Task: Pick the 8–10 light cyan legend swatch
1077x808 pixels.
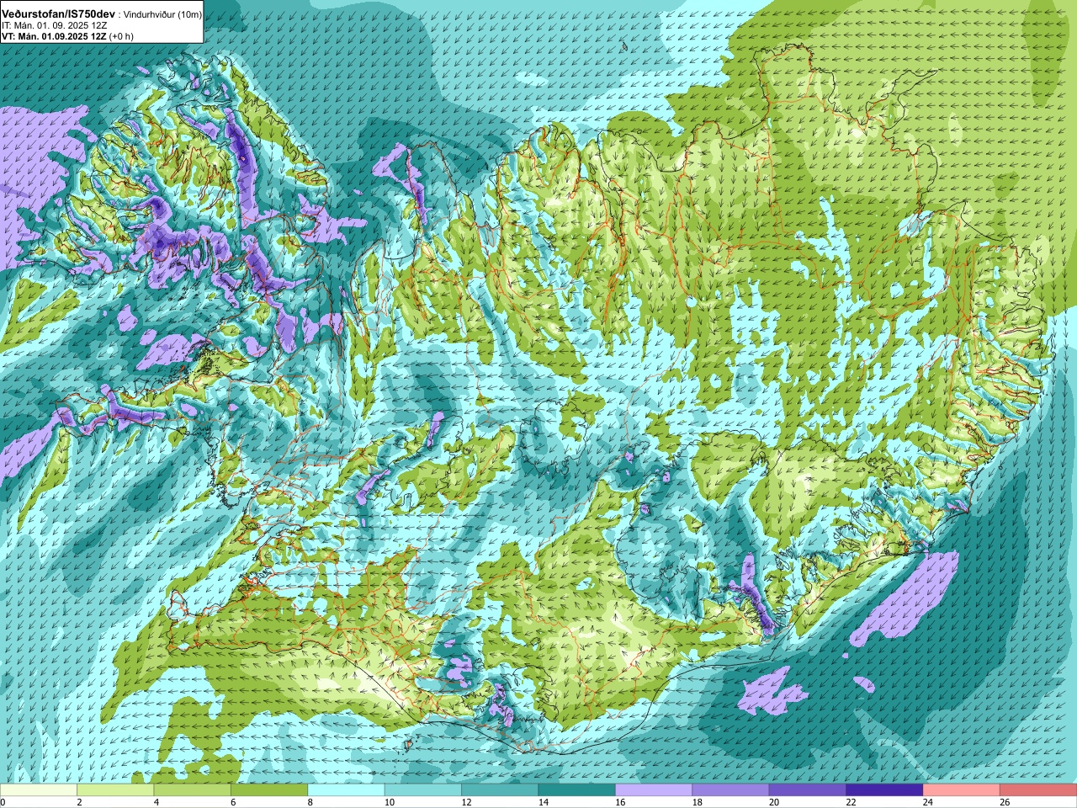Action: (x=346, y=790)
